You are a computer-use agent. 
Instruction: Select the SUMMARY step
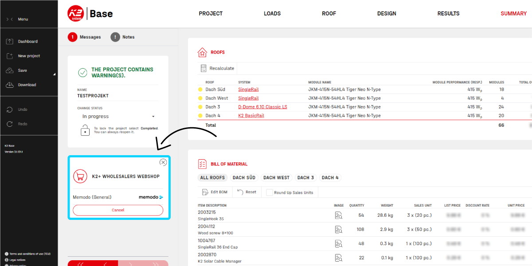pos(513,14)
